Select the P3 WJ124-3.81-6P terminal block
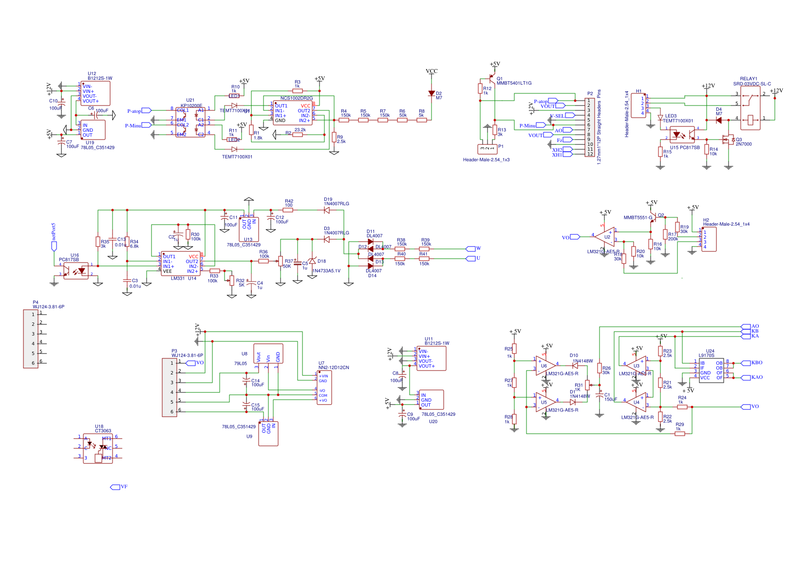The width and height of the screenshot is (806, 570). [169, 388]
